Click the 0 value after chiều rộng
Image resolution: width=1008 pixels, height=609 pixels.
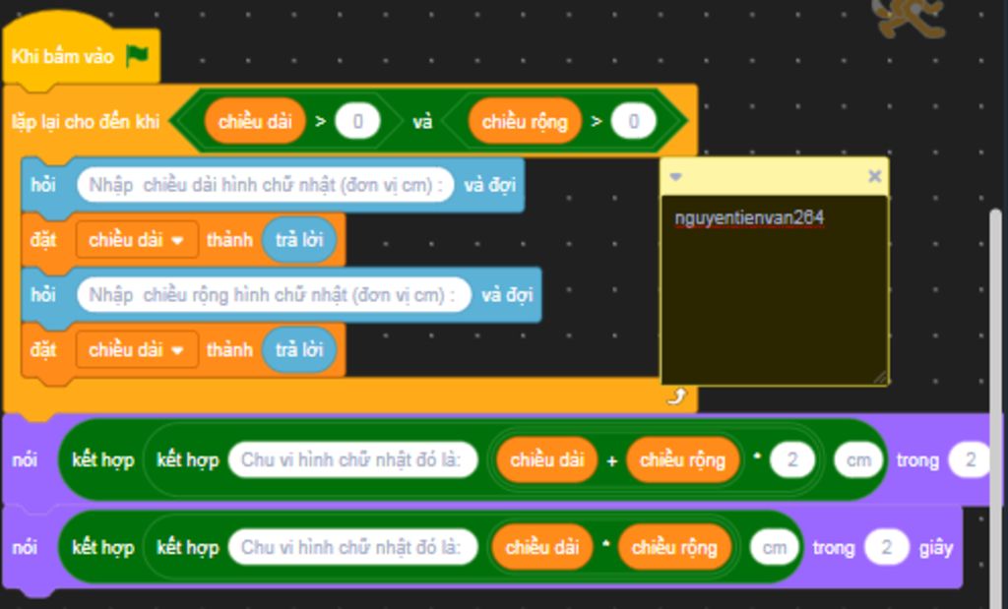(x=633, y=121)
